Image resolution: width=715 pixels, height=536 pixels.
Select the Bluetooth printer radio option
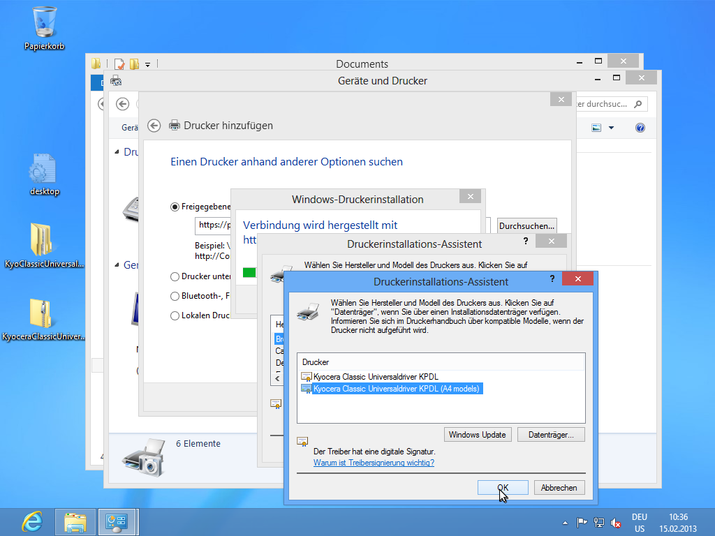point(175,296)
